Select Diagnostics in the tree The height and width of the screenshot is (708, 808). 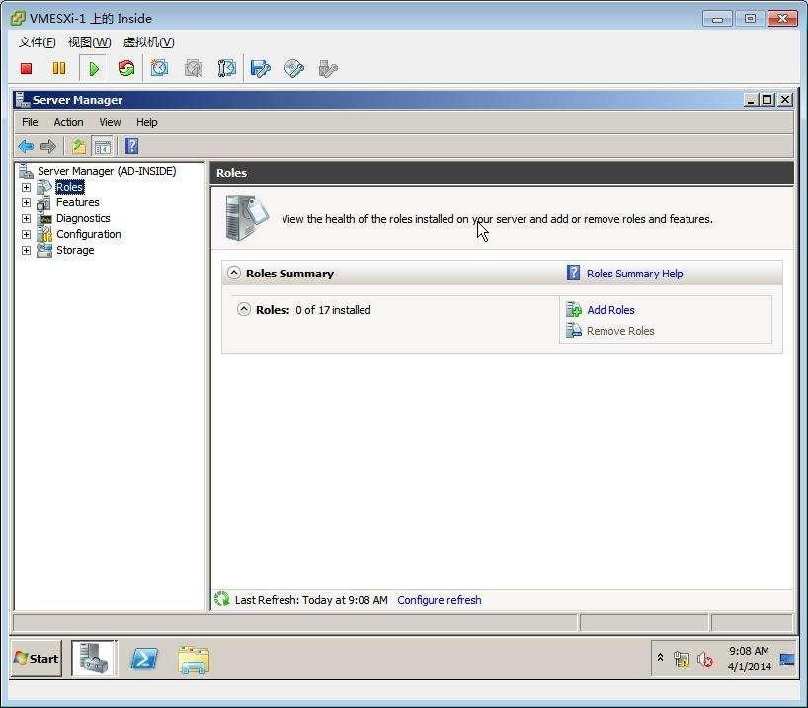83,218
